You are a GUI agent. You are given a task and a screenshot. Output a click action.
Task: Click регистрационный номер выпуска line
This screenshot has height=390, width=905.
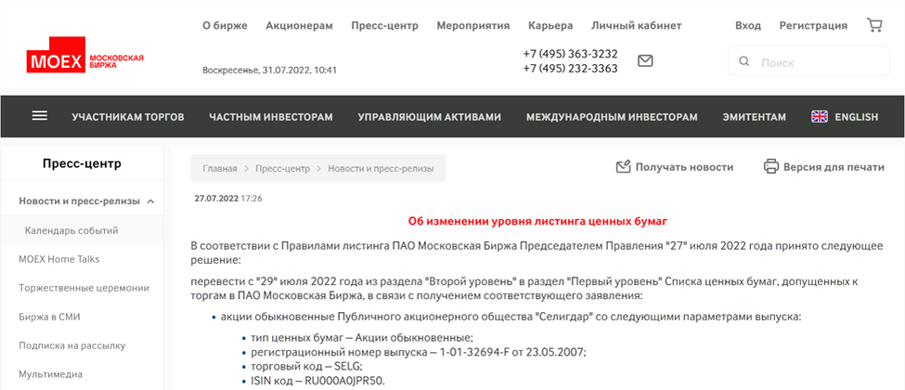click(419, 353)
